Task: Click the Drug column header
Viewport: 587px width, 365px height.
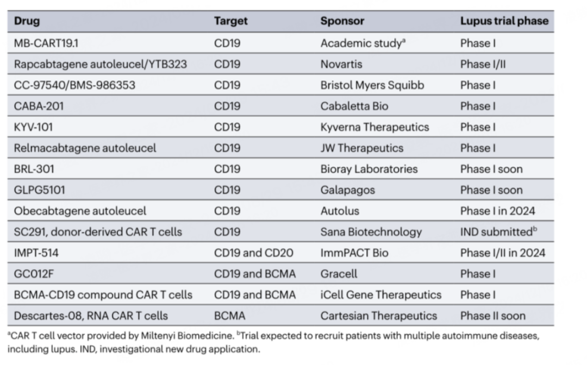Action: (27, 21)
